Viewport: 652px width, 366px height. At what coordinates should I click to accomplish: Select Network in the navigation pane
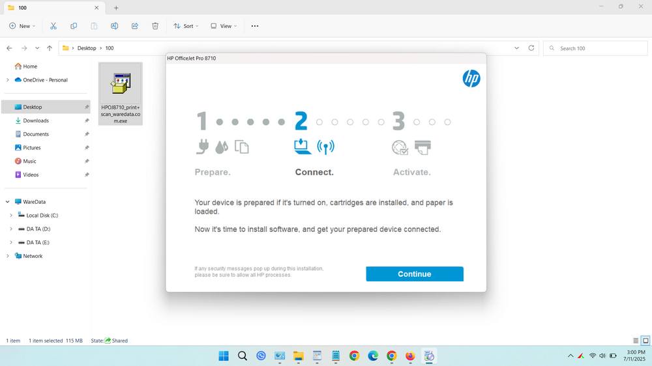pos(33,256)
